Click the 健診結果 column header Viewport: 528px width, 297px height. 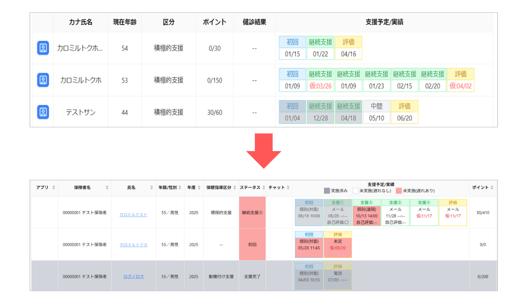[x=255, y=22]
